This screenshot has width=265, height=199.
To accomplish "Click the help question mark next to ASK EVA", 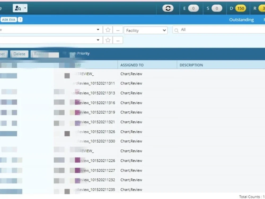I will point(20,20).
